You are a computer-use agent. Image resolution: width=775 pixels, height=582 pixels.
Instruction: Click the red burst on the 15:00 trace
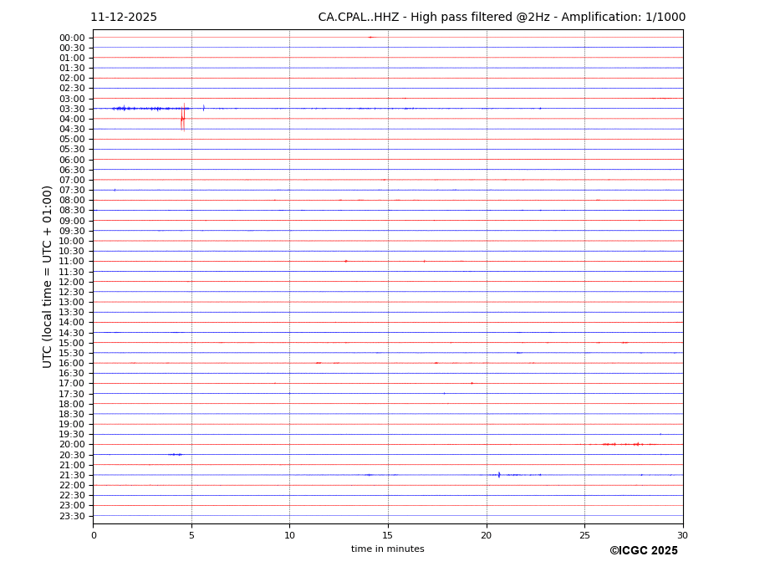tap(624, 343)
